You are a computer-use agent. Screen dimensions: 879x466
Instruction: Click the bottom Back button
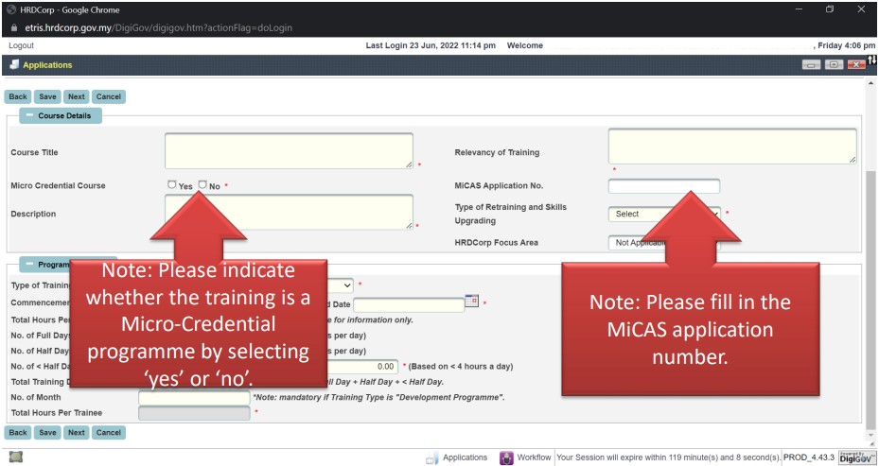pyautogui.click(x=17, y=433)
